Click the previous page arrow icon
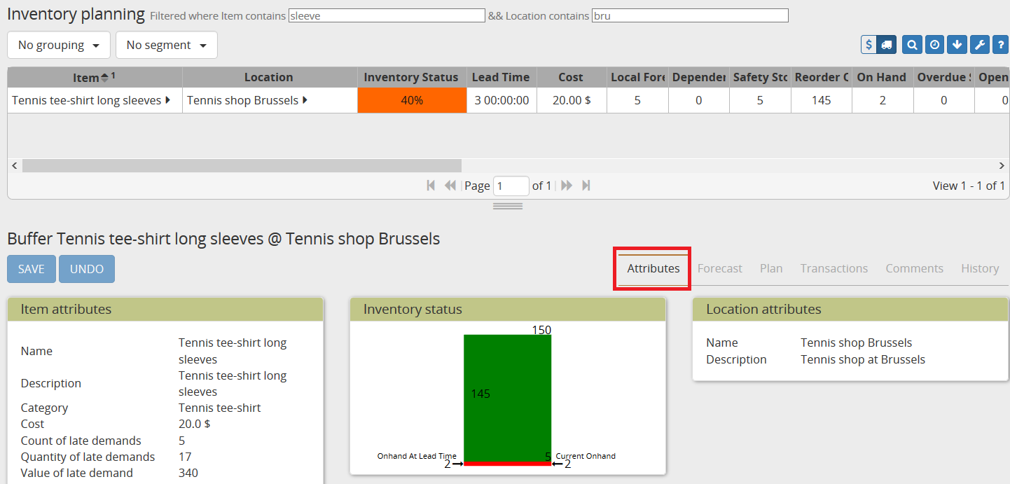Image resolution: width=1010 pixels, height=484 pixels. (449, 185)
